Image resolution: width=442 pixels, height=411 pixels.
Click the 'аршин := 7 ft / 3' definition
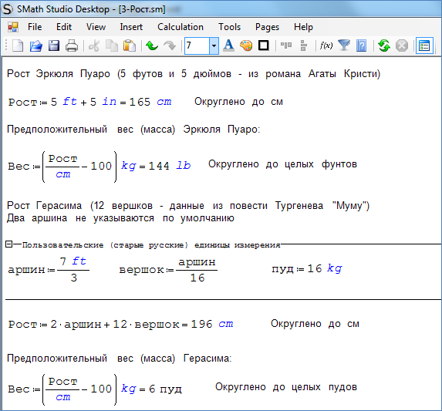[x=49, y=270]
